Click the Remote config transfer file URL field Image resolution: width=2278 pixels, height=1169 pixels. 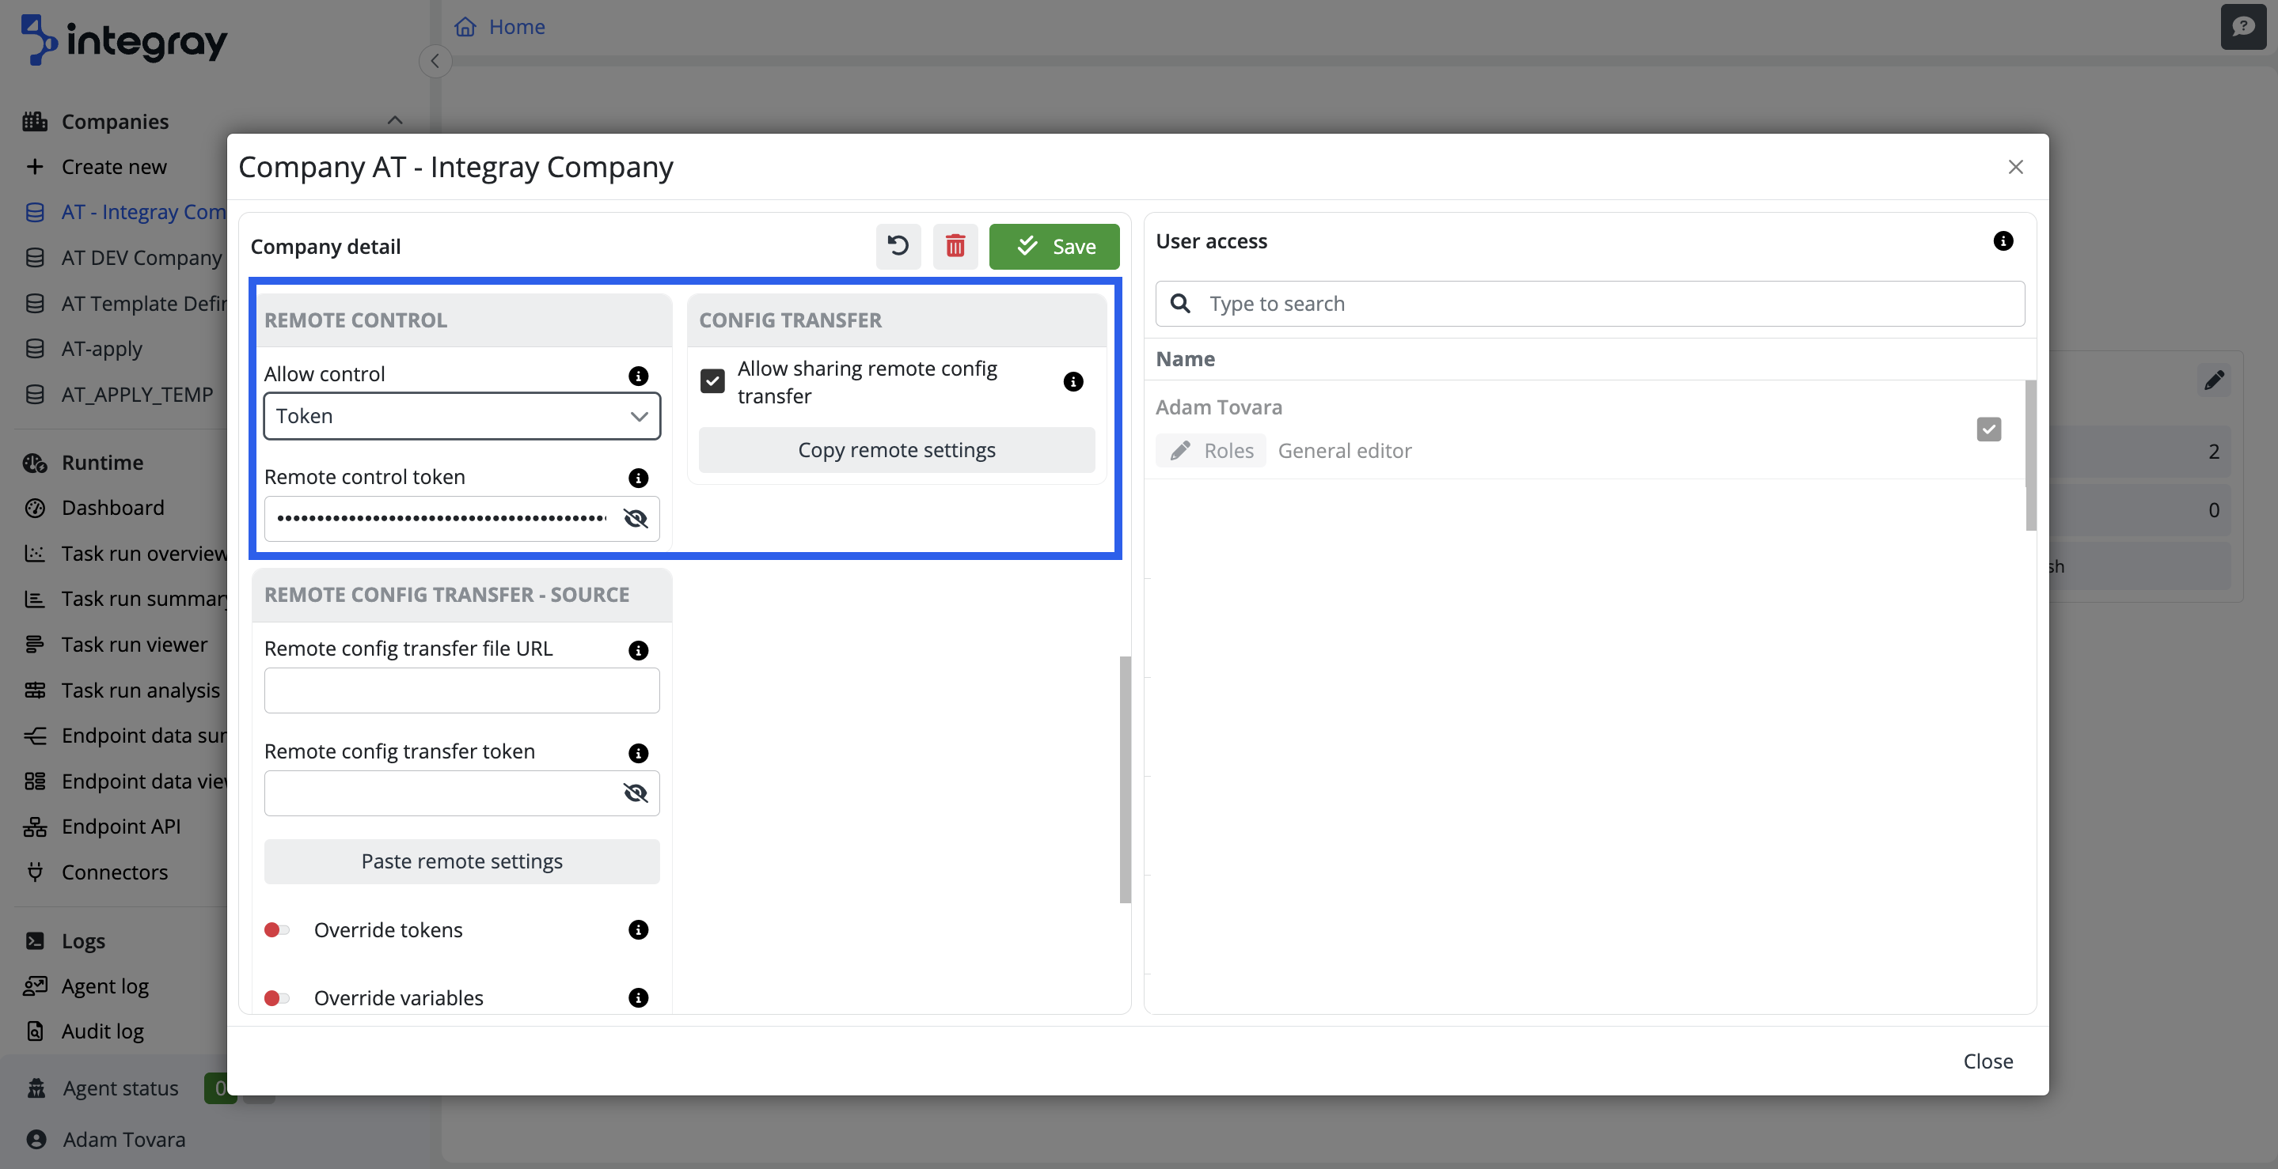coord(461,690)
